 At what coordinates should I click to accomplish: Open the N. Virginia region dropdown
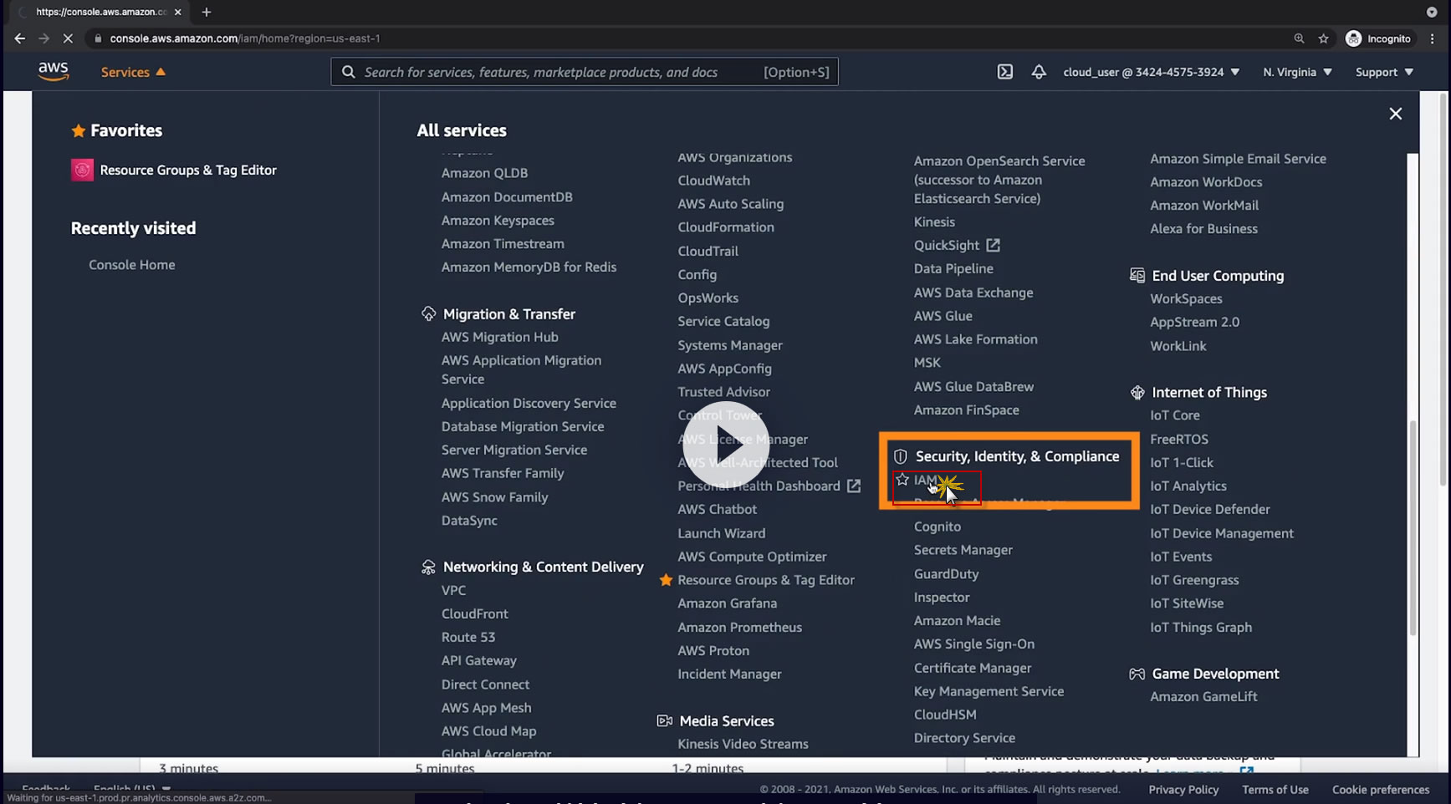1298,72
